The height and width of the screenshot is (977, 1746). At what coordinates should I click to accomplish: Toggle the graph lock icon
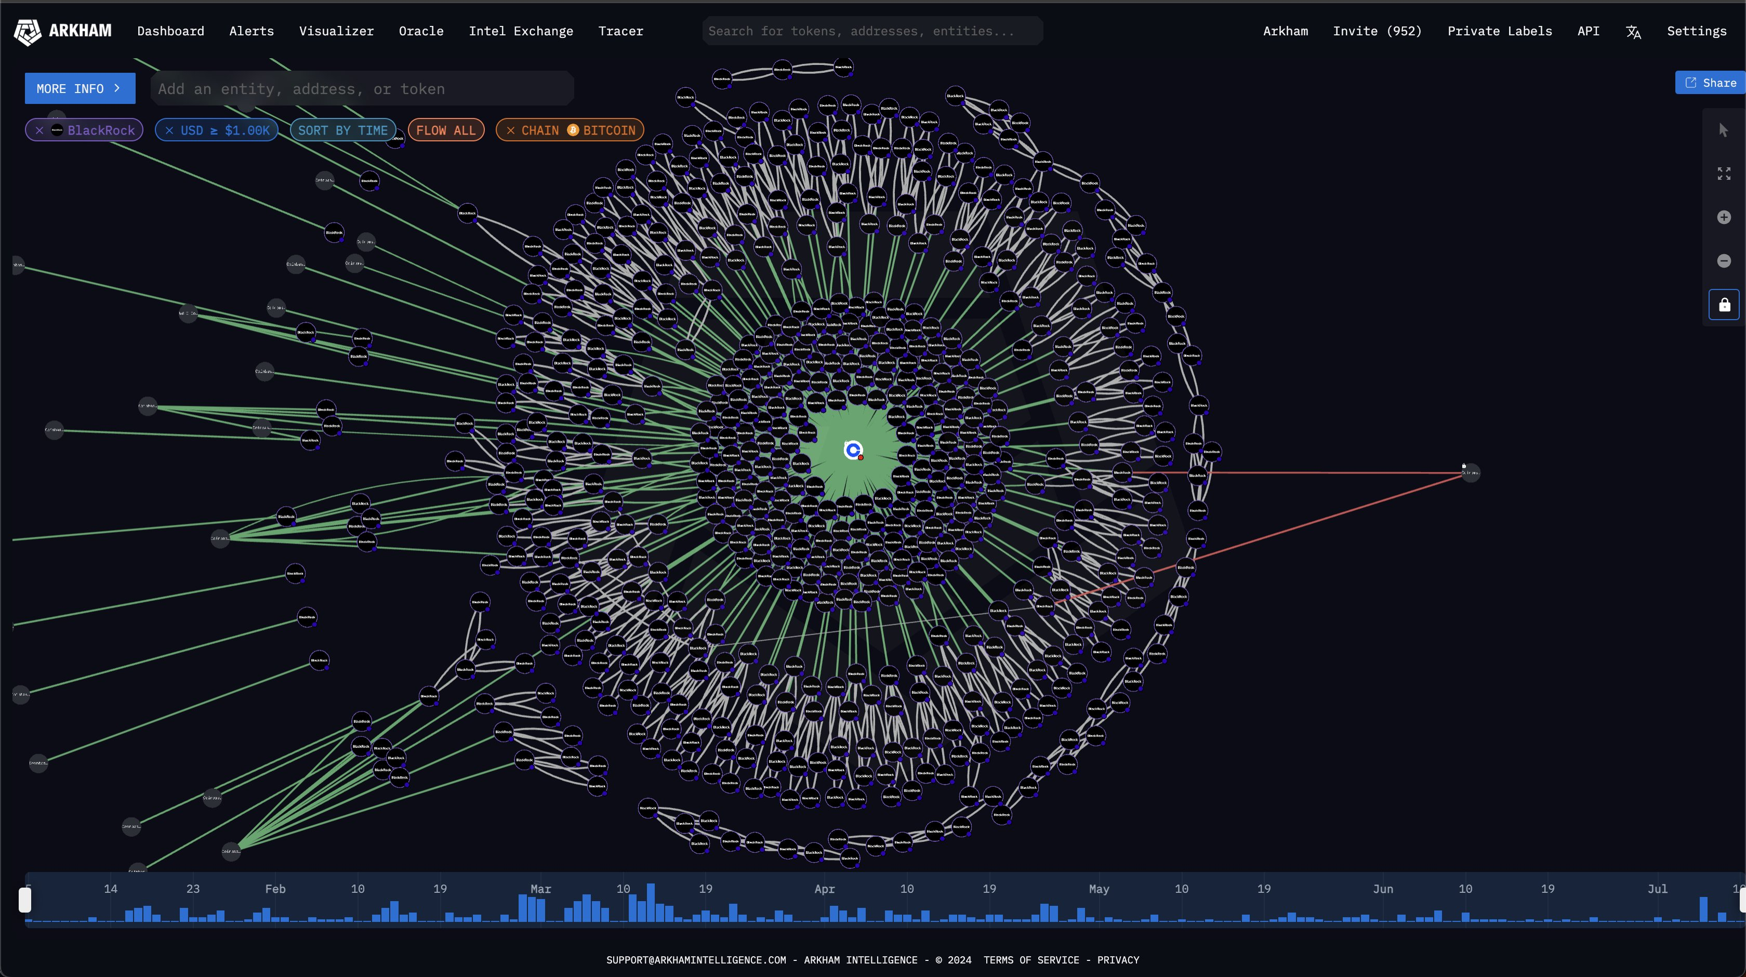(1724, 305)
